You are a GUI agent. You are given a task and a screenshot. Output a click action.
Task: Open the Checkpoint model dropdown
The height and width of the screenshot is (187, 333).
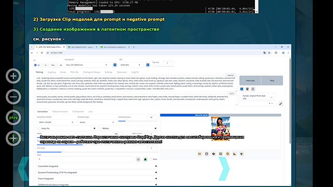(x=87, y=65)
